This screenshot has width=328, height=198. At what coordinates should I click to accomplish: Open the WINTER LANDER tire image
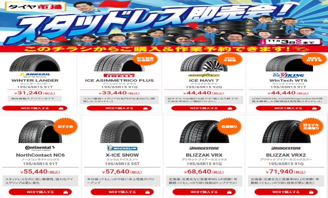(x=35, y=63)
